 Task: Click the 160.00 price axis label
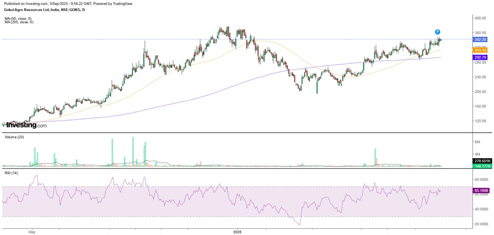480,106
